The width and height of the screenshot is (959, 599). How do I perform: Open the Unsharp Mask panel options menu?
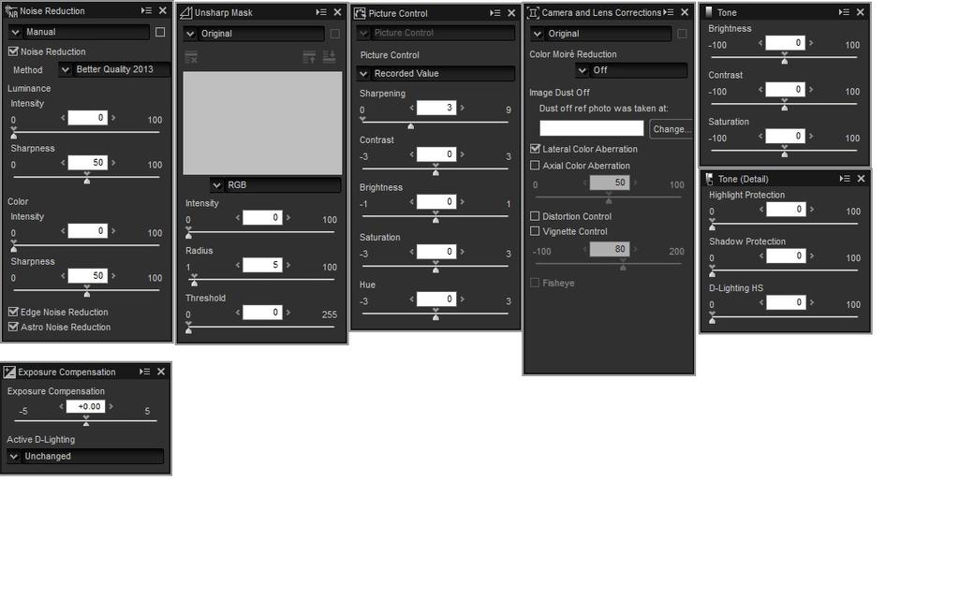click(321, 12)
